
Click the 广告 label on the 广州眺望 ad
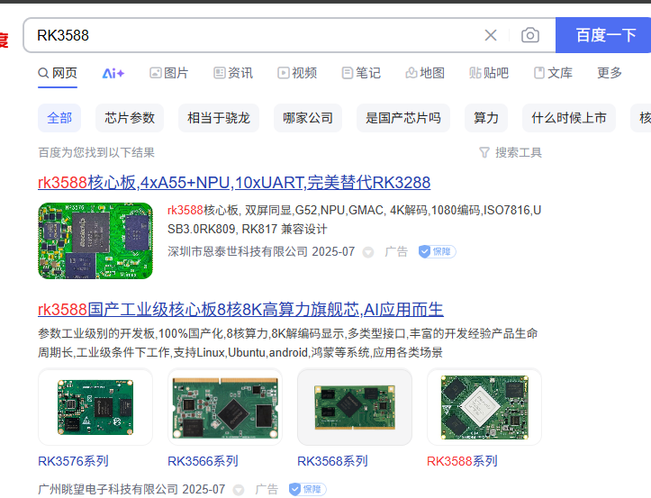tap(267, 489)
